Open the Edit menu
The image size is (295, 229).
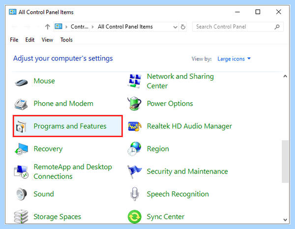tap(29, 40)
